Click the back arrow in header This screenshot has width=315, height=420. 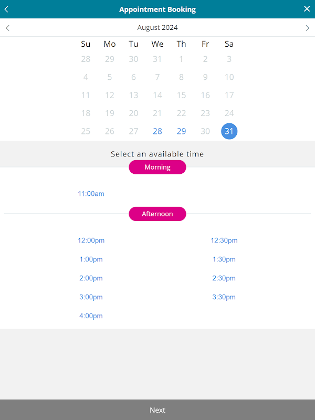point(6,9)
